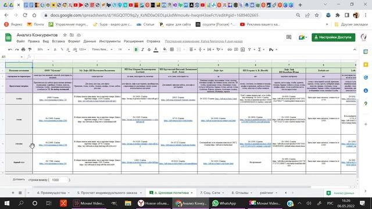This screenshot has width=372, height=209.
Task: Click rows count field showing 1000
Action: (x=59, y=180)
